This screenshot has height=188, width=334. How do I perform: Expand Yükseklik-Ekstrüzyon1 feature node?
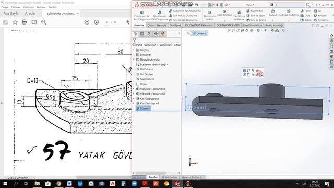[x=134, y=89]
